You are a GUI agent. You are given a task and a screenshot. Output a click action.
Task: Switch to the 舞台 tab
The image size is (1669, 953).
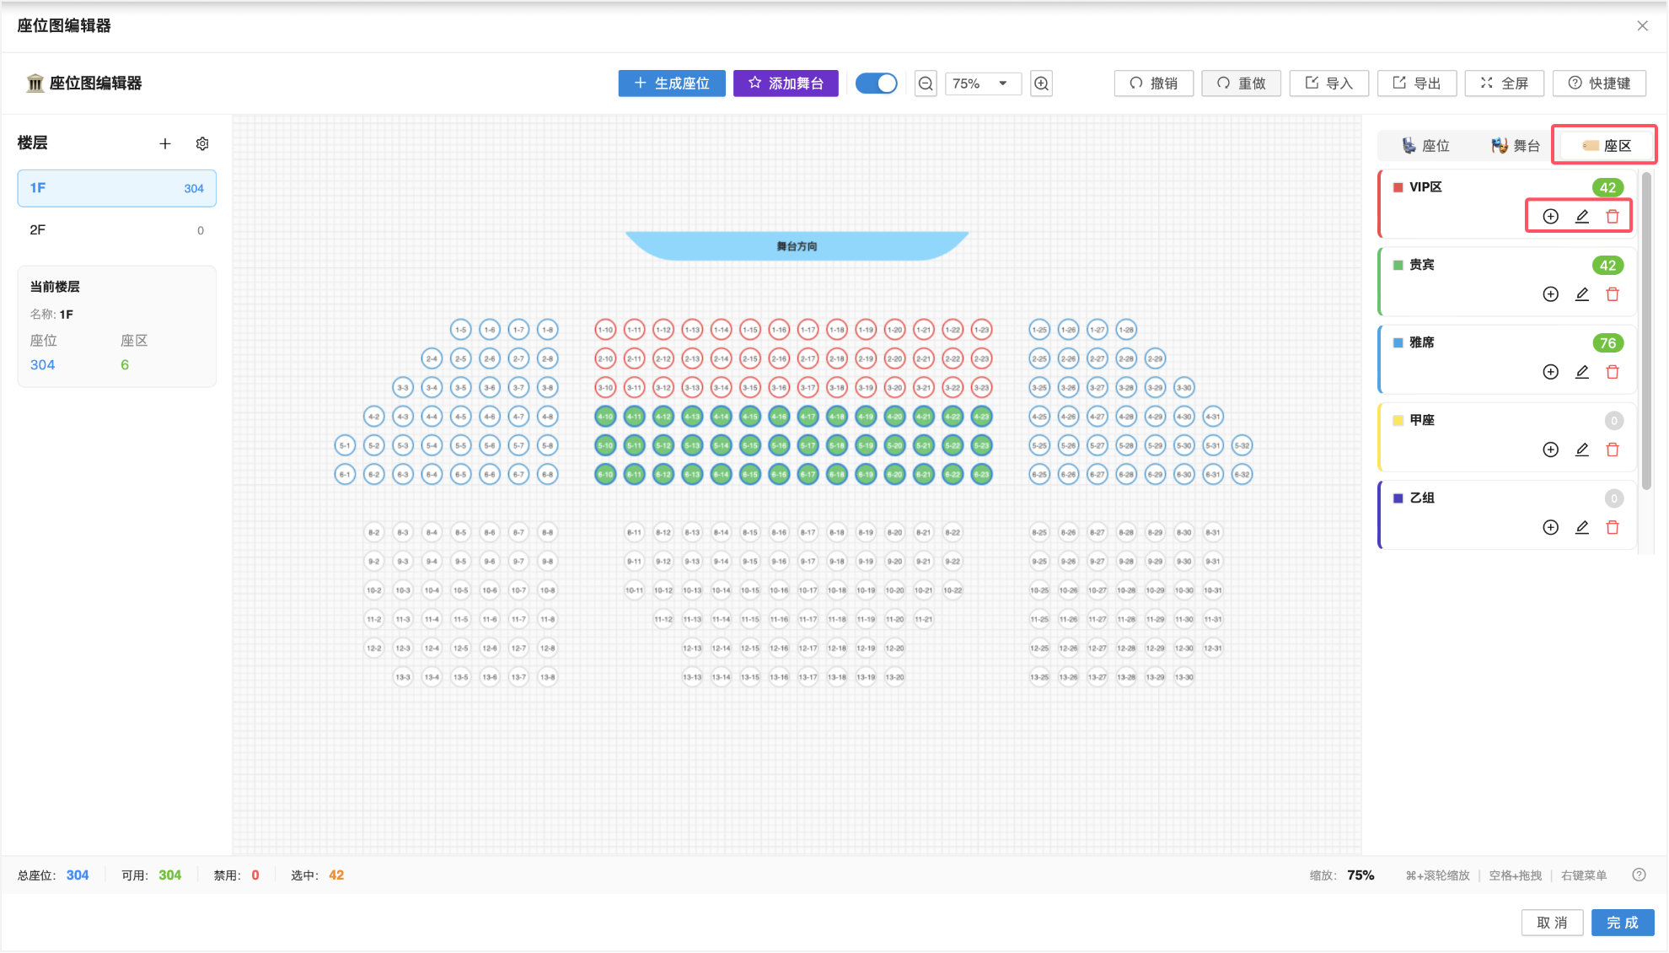click(1516, 146)
